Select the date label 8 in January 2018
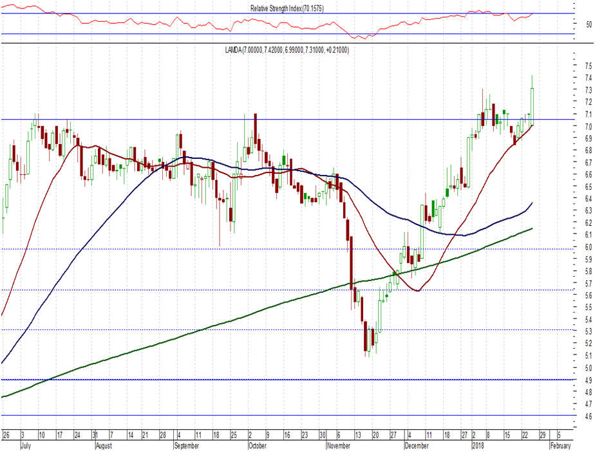 tap(488, 435)
